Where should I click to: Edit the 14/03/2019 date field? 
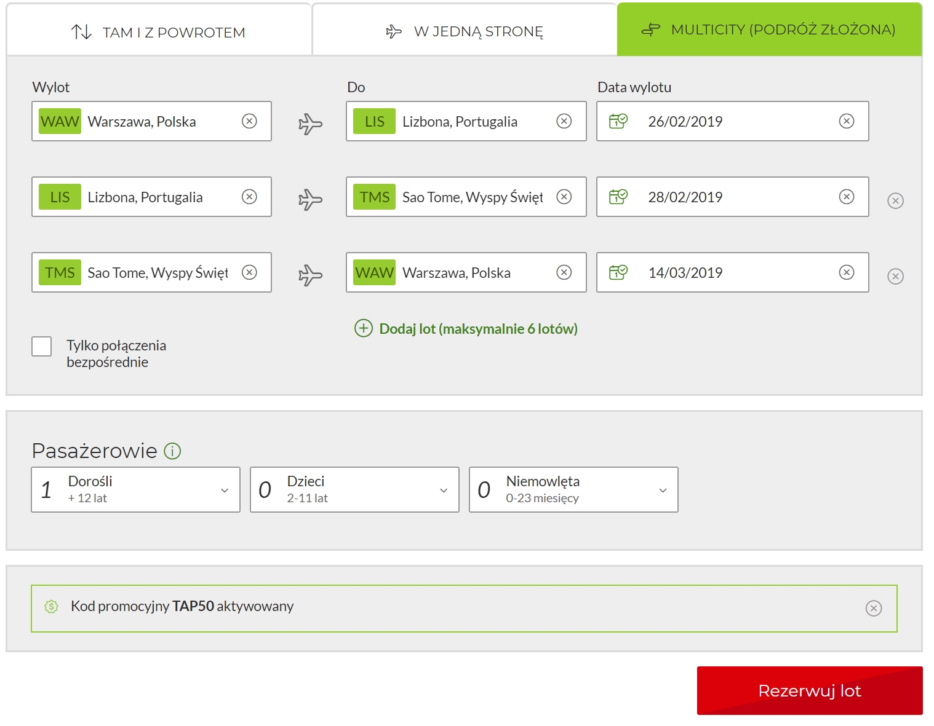tap(733, 272)
